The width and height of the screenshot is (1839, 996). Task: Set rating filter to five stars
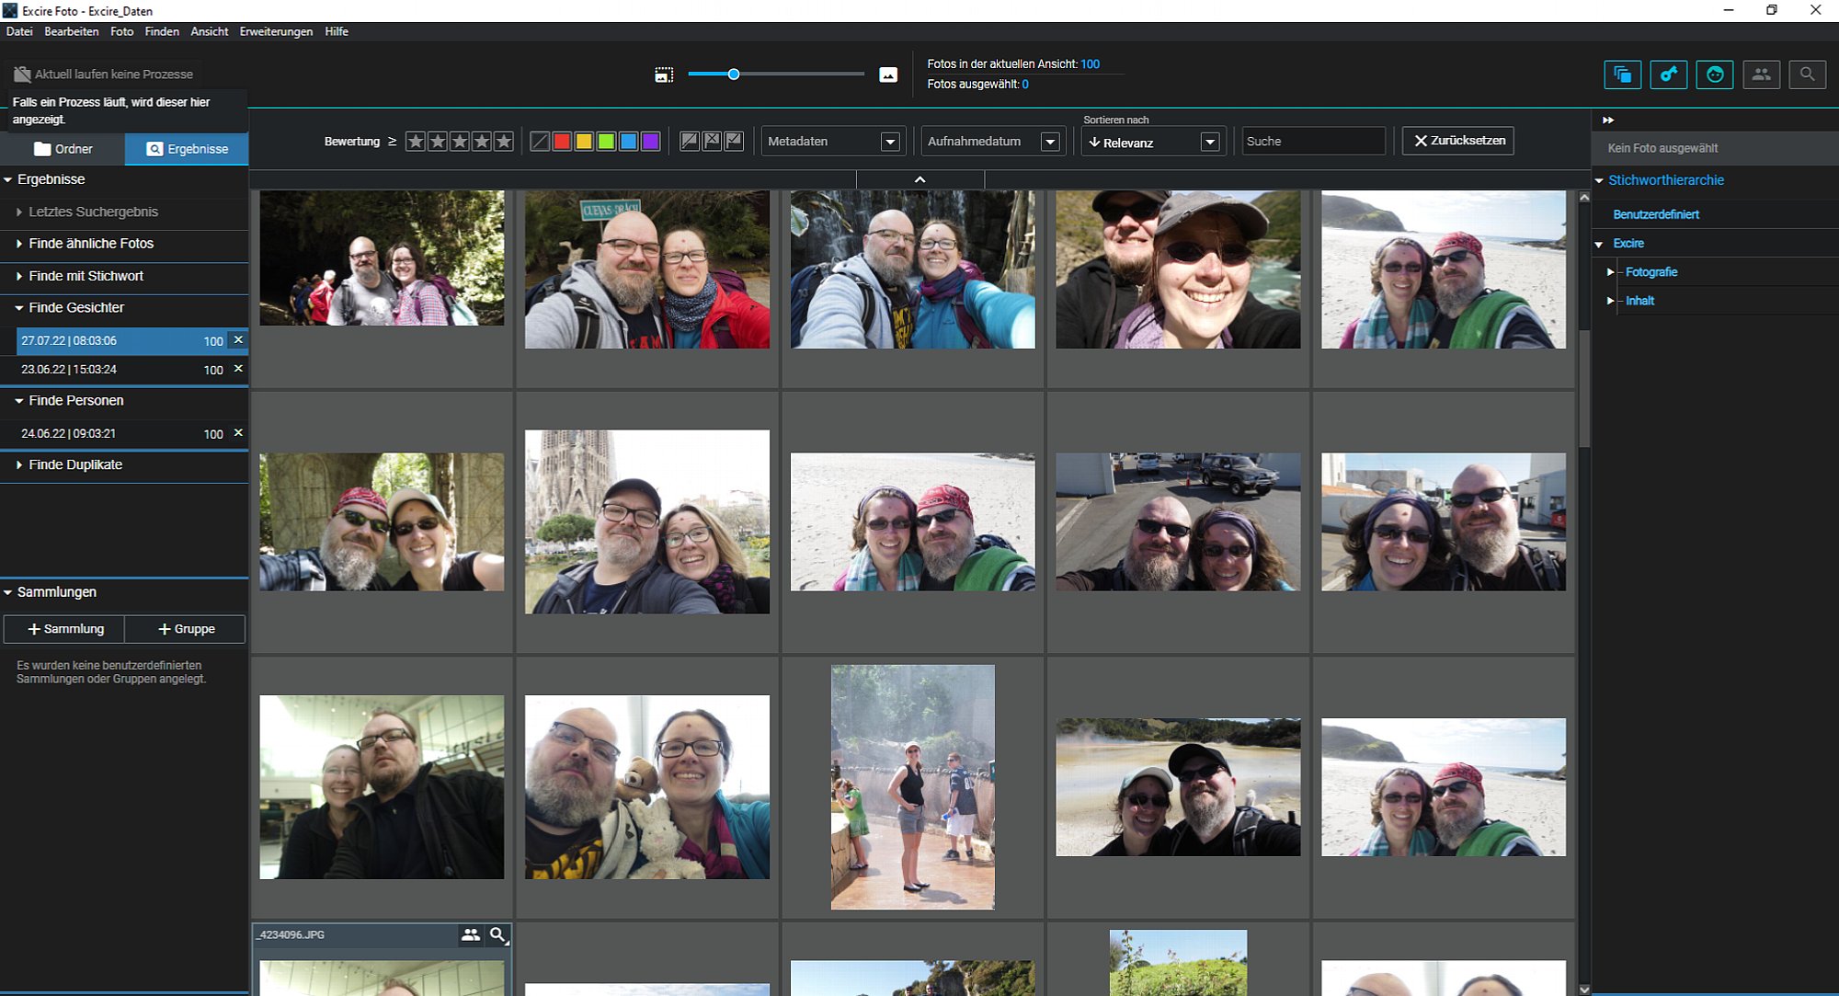click(x=504, y=142)
